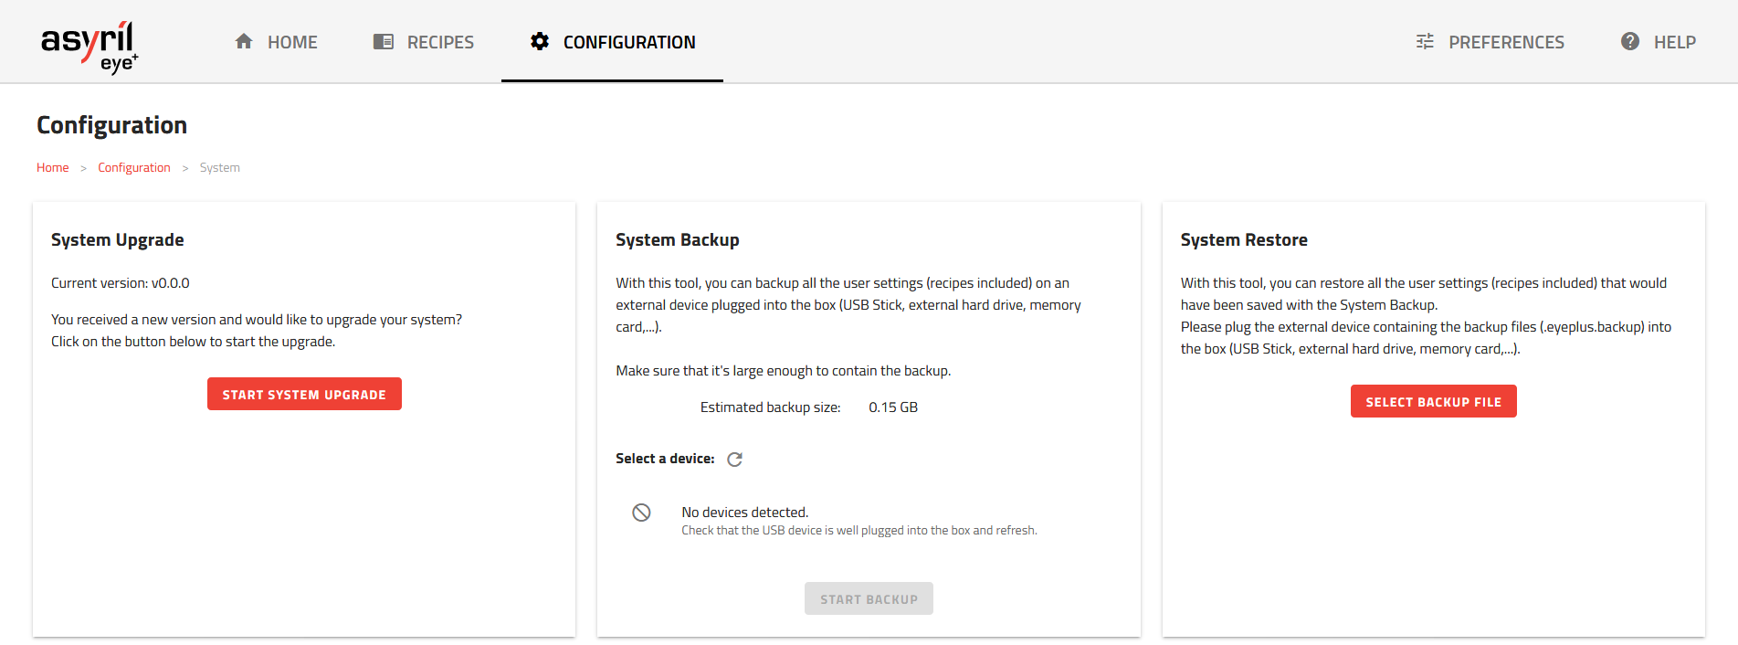Open the RECIPES tab
Viewport: 1738px width, 645px height.
click(x=424, y=41)
